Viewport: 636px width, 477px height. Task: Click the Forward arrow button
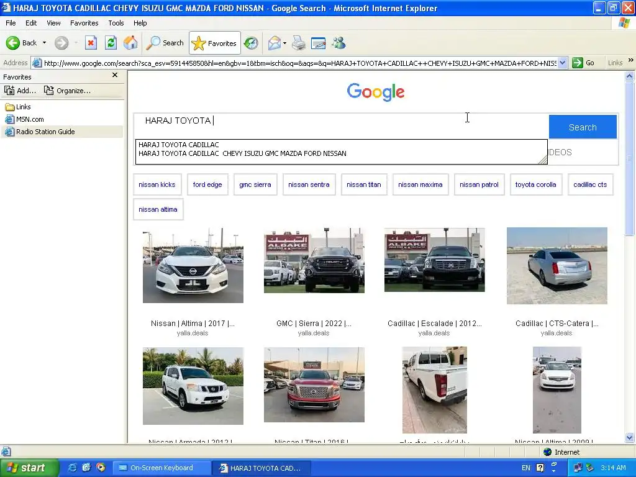pos(61,43)
